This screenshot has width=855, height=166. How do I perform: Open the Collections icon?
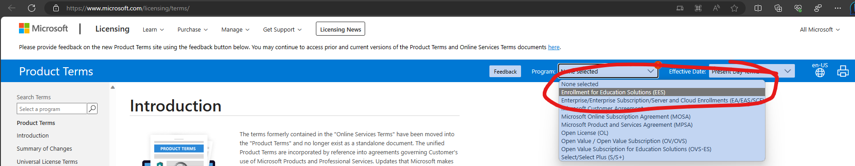coord(778,8)
